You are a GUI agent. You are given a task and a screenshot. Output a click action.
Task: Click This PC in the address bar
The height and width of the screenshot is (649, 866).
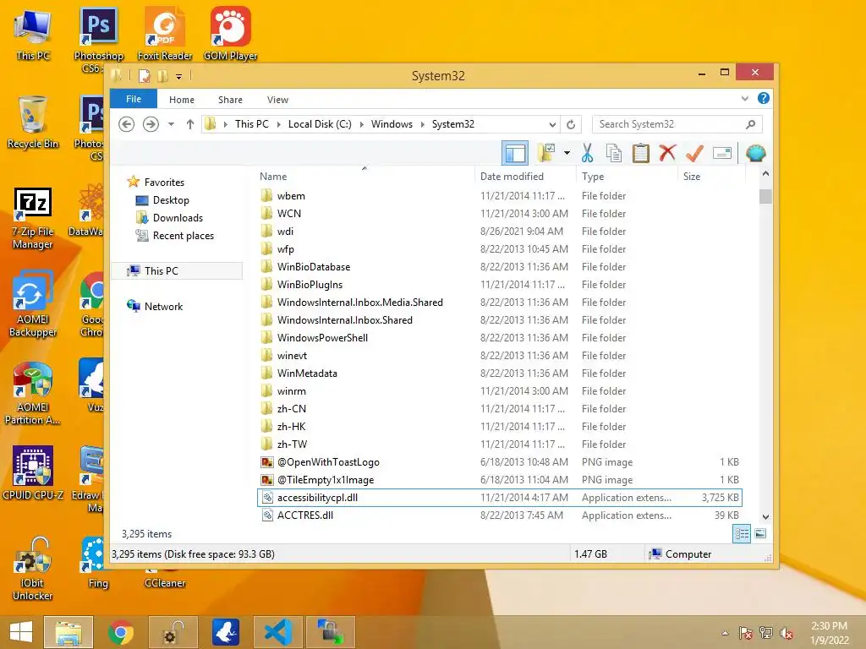click(252, 124)
